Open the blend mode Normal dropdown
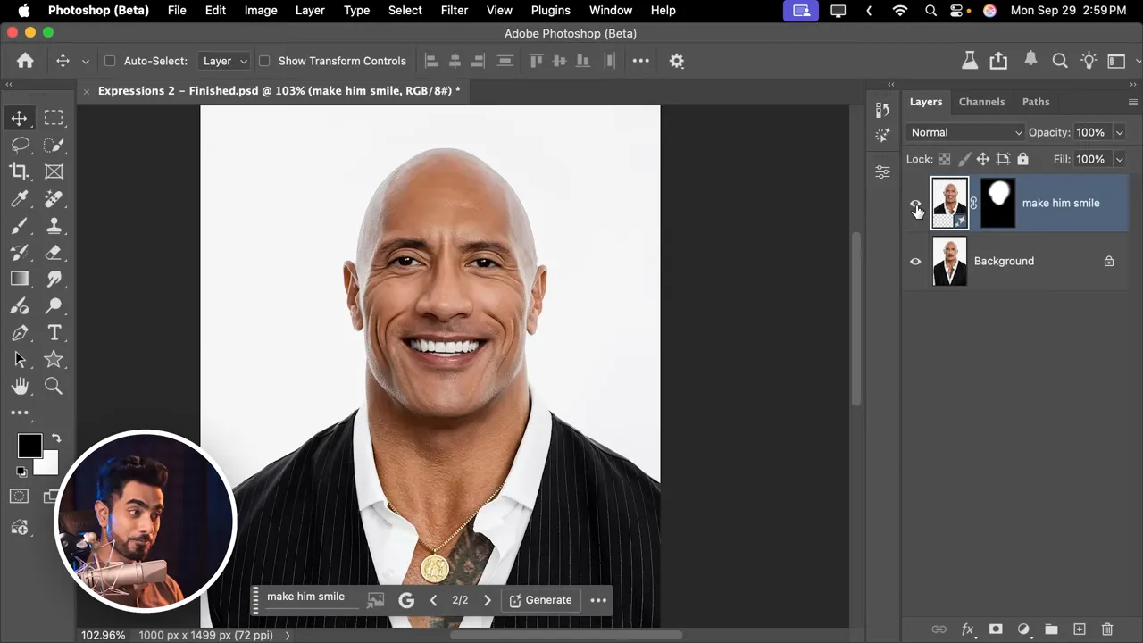1143x643 pixels. pos(965,132)
